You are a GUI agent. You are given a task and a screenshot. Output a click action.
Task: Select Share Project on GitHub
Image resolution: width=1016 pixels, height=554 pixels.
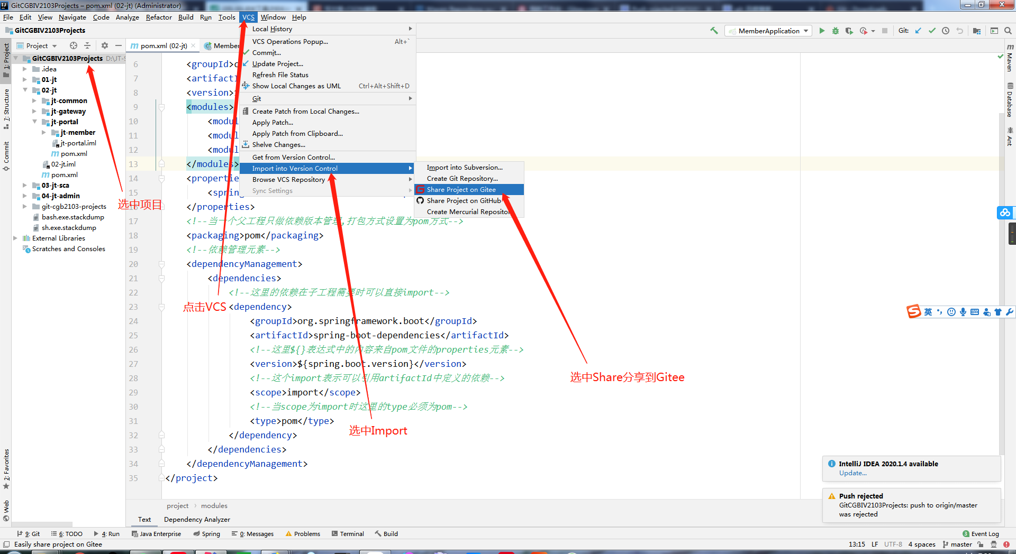tap(469, 200)
